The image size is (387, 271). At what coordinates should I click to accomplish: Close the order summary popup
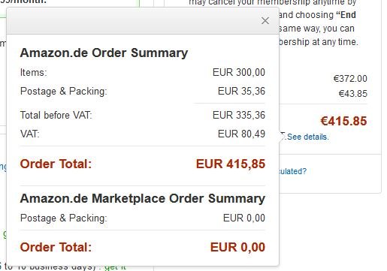[265, 21]
